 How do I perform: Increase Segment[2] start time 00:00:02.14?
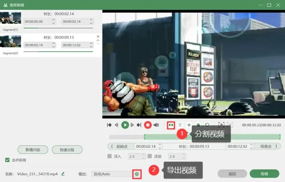(54, 44)
